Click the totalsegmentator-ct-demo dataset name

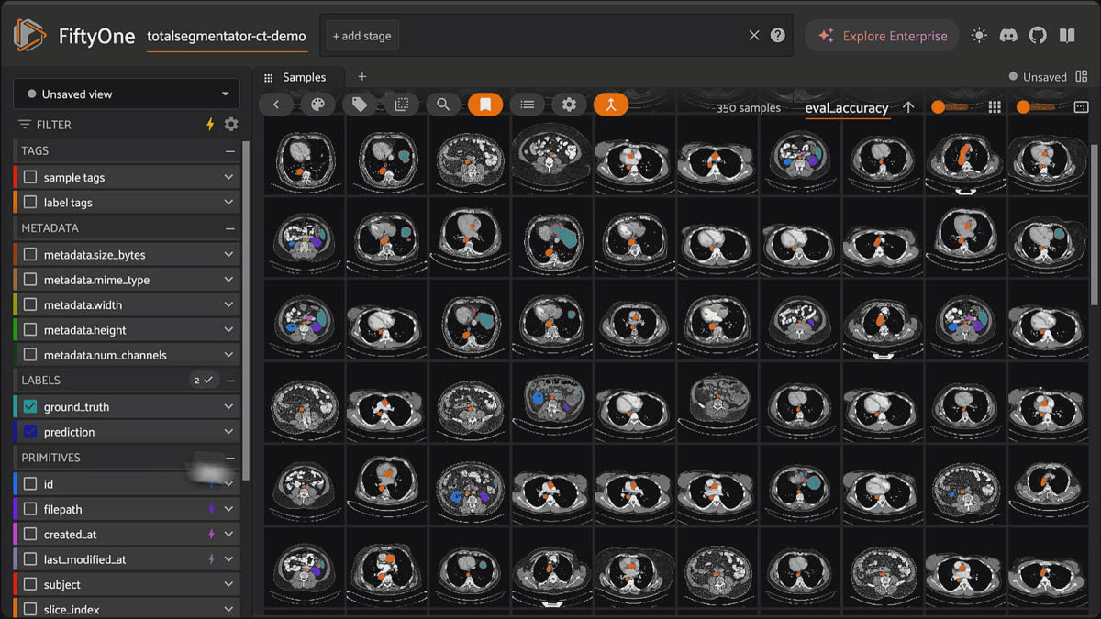point(227,36)
